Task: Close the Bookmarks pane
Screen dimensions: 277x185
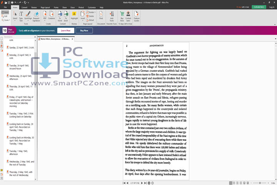Action: (35, 37)
